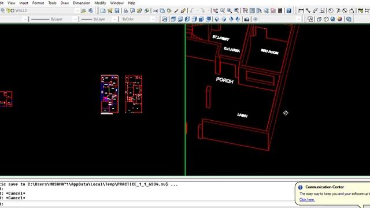Switch to SE Isometric view icon
The image size is (370, 208).
point(224,19)
